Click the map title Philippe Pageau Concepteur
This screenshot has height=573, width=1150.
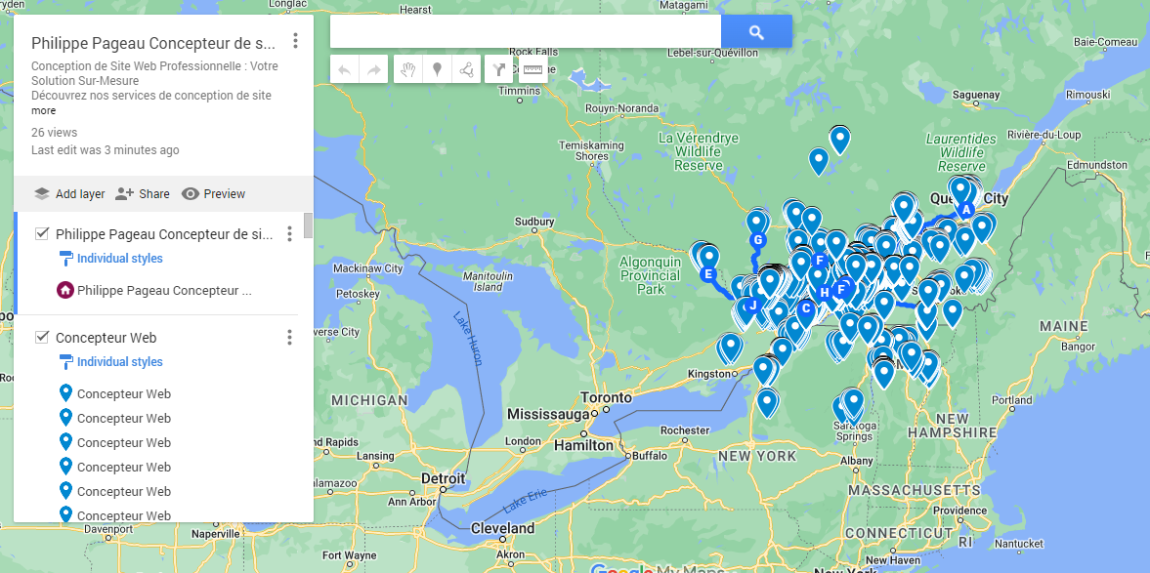(153, 43)
